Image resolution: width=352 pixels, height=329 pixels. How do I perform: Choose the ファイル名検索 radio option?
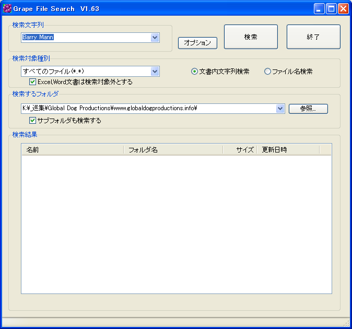(268, 72)
